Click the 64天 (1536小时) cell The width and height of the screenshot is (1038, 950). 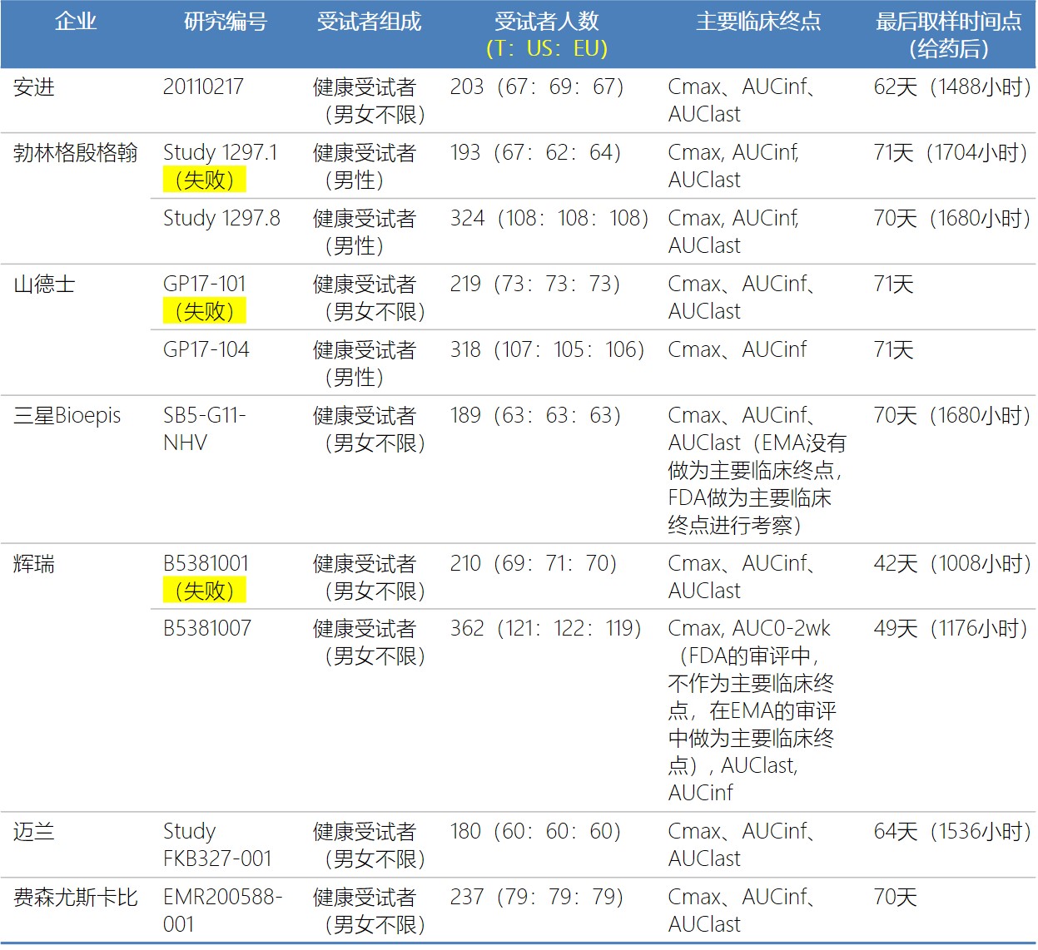(x=952, y=832)
